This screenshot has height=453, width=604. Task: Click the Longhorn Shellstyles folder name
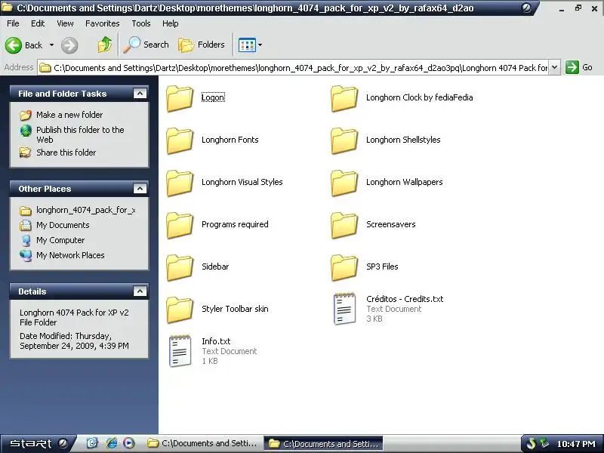pos(403,140)
